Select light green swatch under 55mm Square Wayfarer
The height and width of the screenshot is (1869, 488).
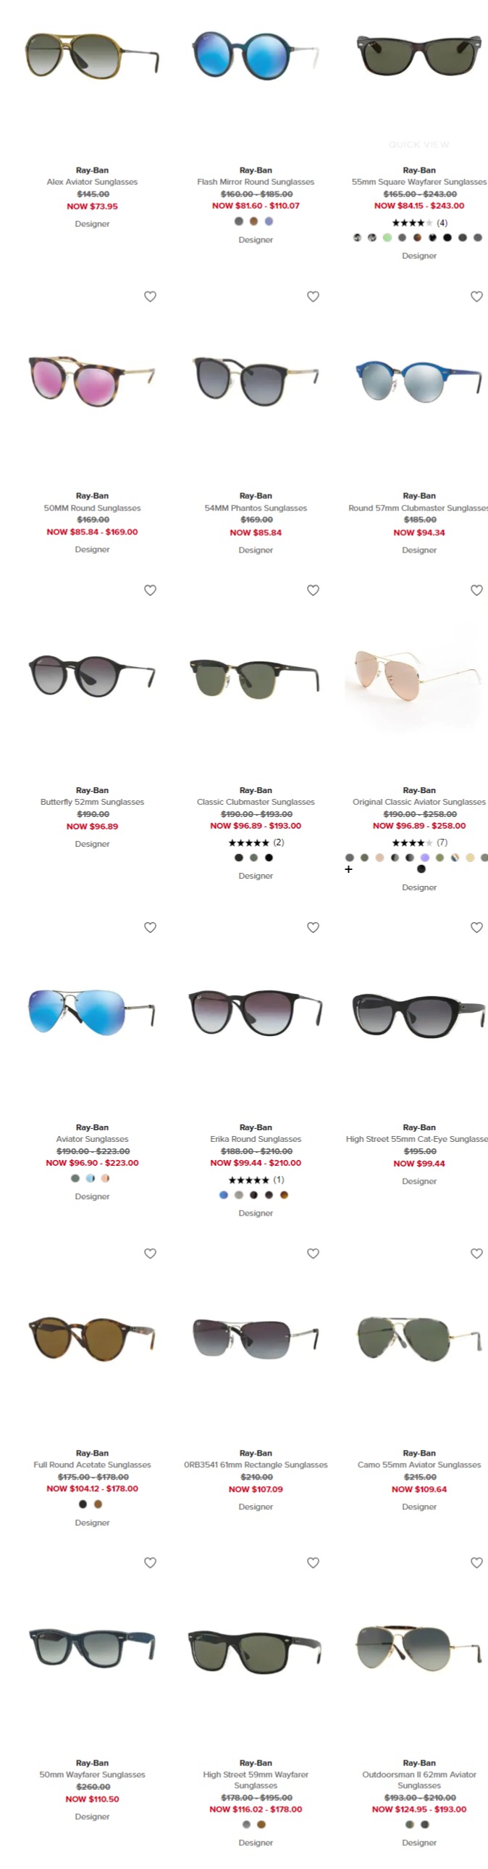387,237
